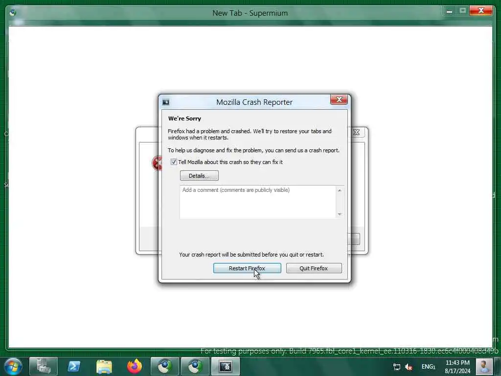
Task: Click the user picture in taskbar
Action: click(x=484, y=366)
